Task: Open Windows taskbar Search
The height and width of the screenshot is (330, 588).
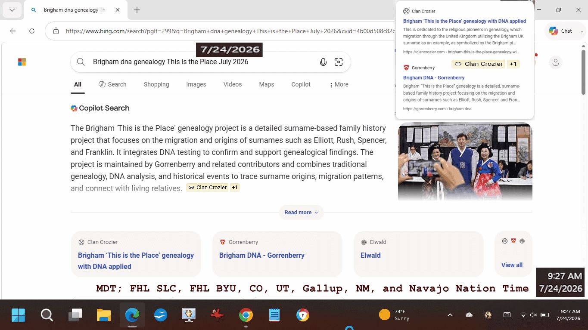Action: tap(47, 315)
